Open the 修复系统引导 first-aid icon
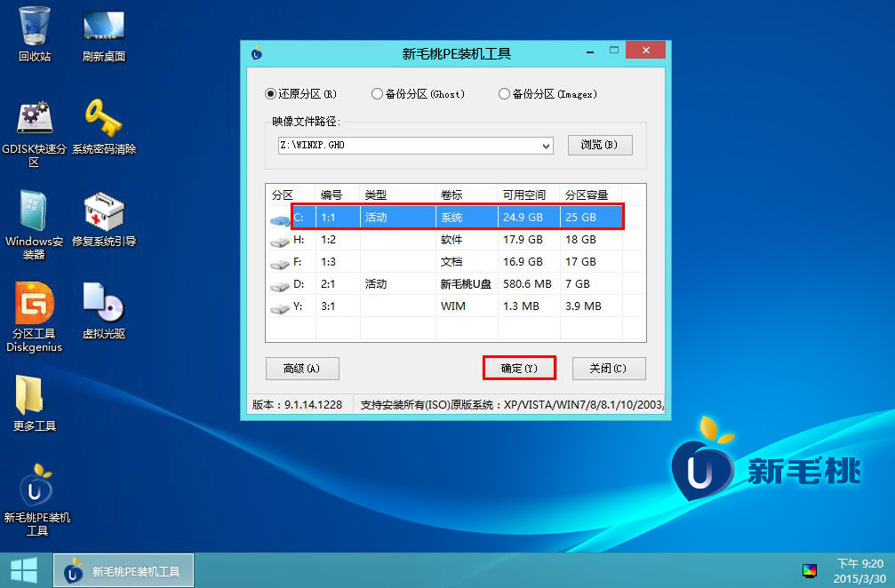The image size is (895, 588). click(x=104, y=213)
